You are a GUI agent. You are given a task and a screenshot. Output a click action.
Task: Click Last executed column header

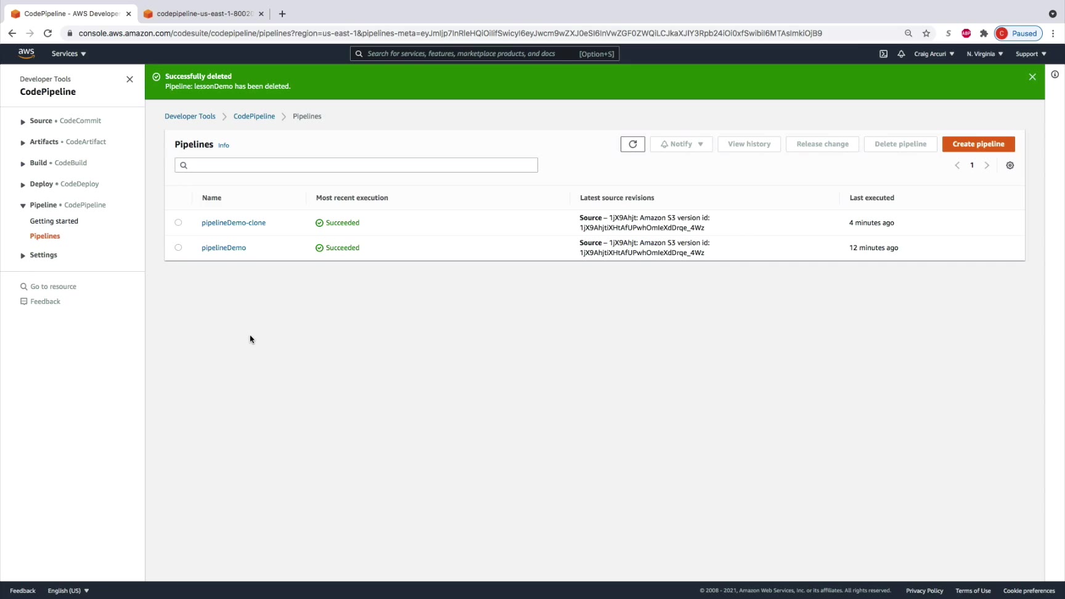coord(871,198)
